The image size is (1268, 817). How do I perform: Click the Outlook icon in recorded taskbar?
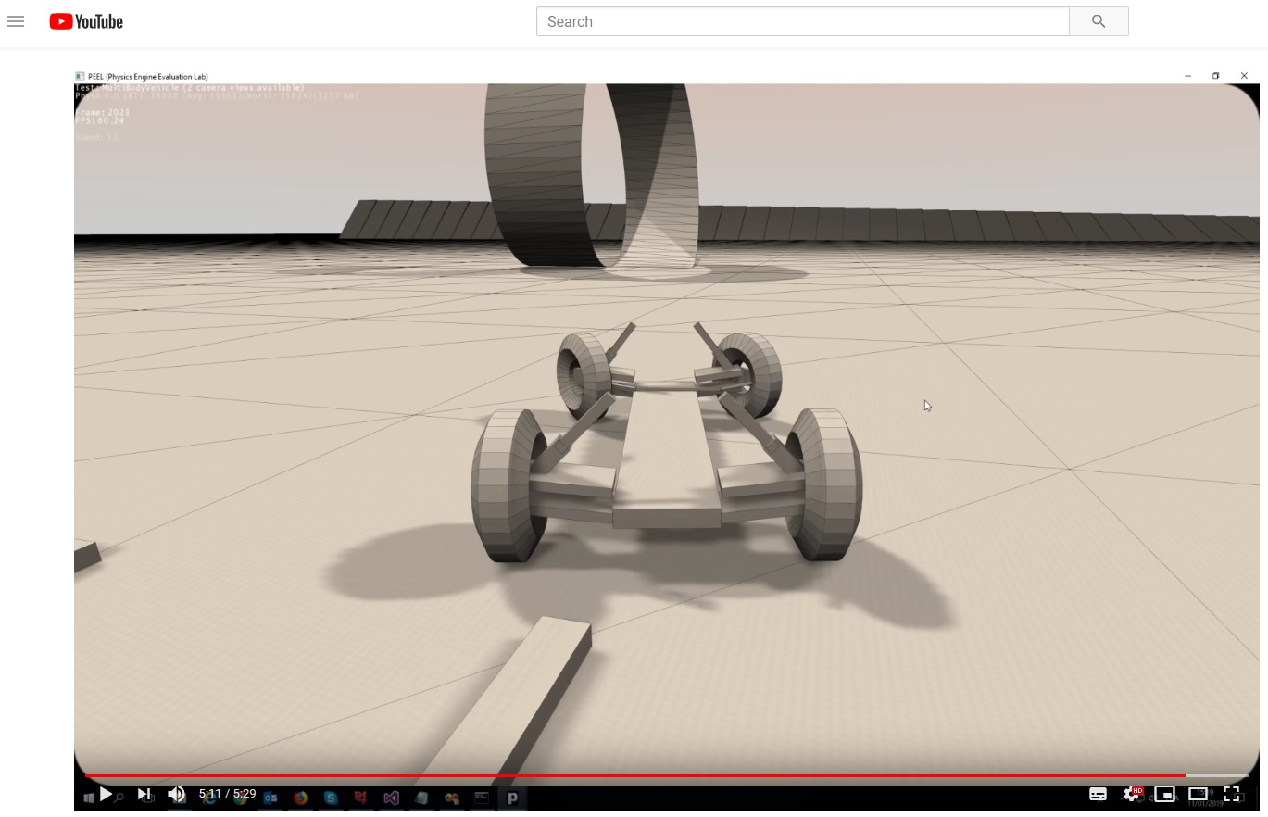[x=270, y=798]
